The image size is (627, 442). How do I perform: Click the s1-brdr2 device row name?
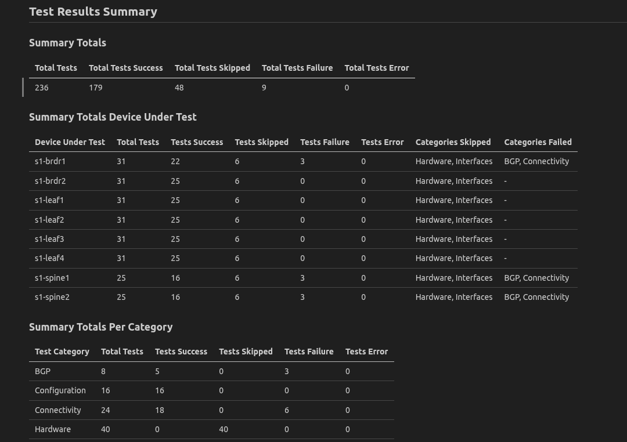[50, 181]
